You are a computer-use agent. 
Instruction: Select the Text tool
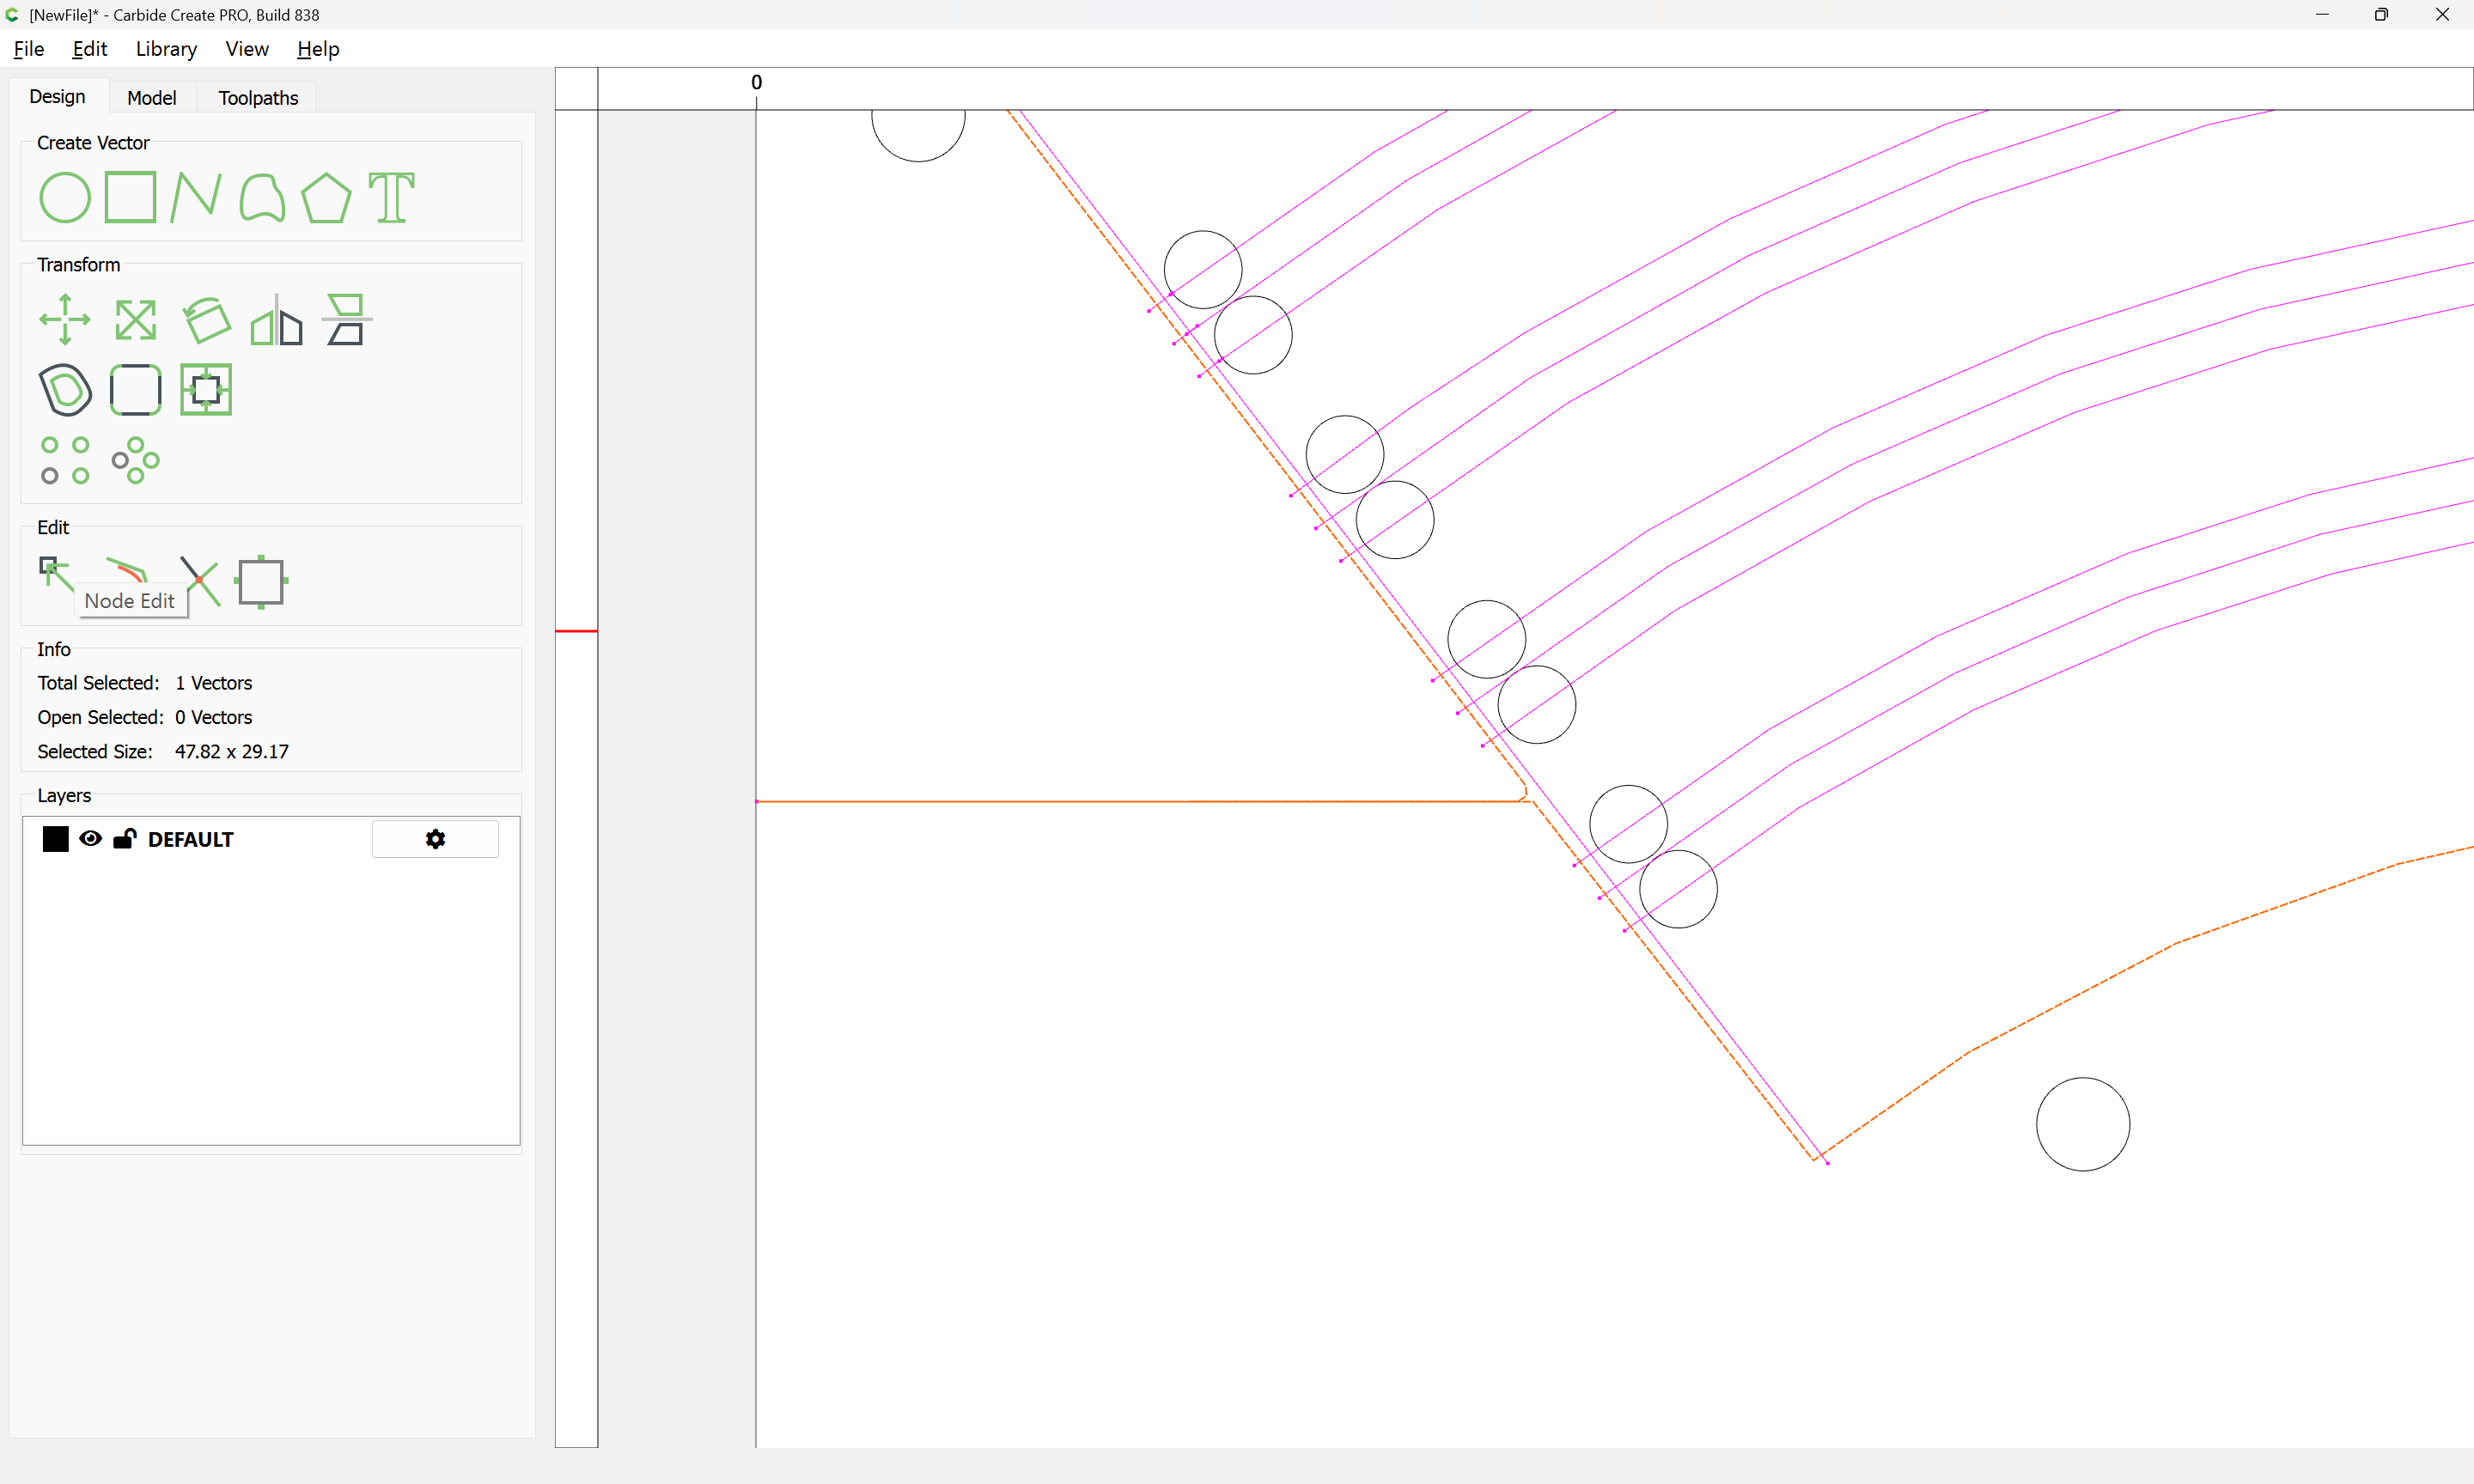(391, 197)
